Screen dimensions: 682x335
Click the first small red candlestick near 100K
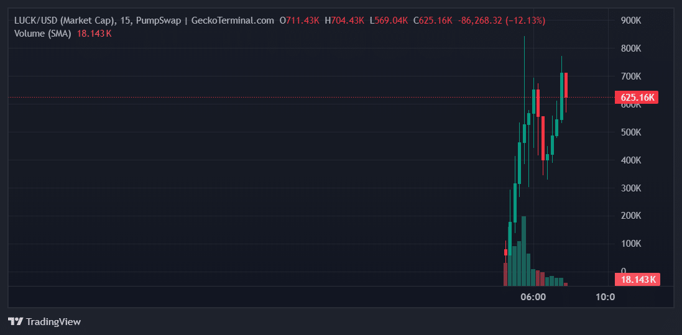pos(505,252)
